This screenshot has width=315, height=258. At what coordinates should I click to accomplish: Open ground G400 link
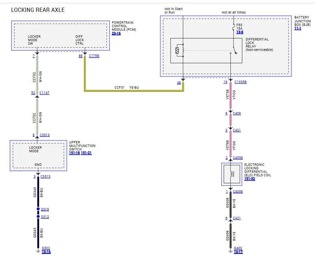[x=238, y=248]
